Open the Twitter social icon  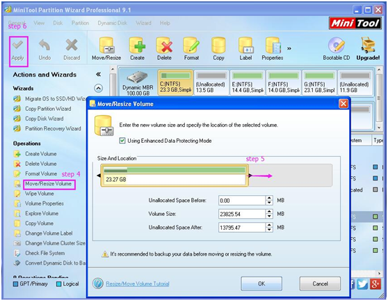click(362, 284)
